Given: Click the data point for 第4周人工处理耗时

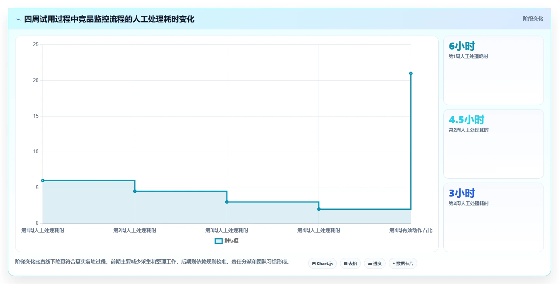Looking at the screenshot, I should click(319, 209).
